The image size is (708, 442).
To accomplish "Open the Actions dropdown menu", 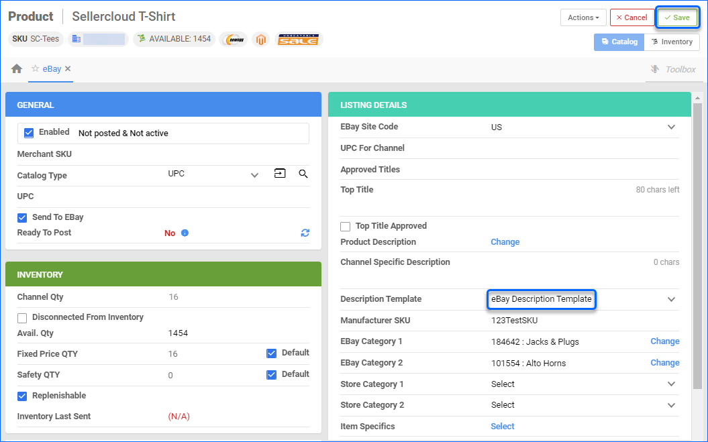I will (x=583, y=17).
